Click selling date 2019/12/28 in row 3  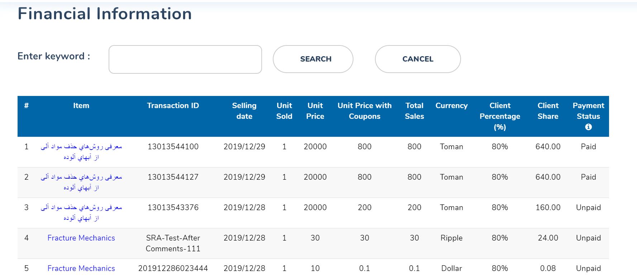[x=244, y=208]
